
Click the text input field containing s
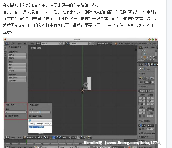16,112
